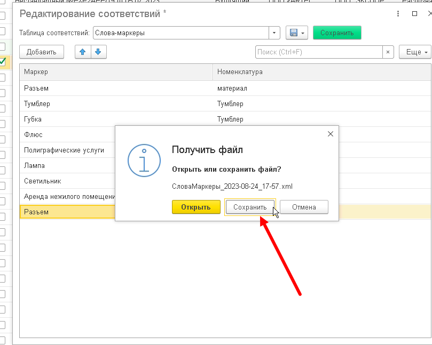
Task: Expand the Еще menu button
Action: 415,52
